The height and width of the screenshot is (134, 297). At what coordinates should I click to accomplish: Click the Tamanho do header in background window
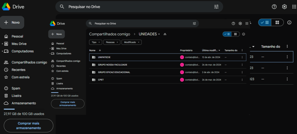point(271,47)
